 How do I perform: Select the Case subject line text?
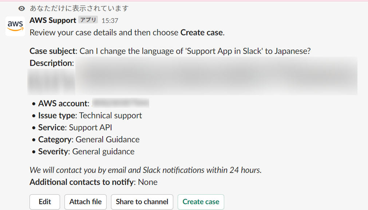pos(170,51)
